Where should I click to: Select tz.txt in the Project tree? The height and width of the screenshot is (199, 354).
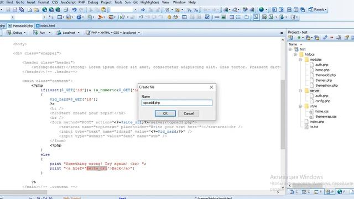coord(314,127)
